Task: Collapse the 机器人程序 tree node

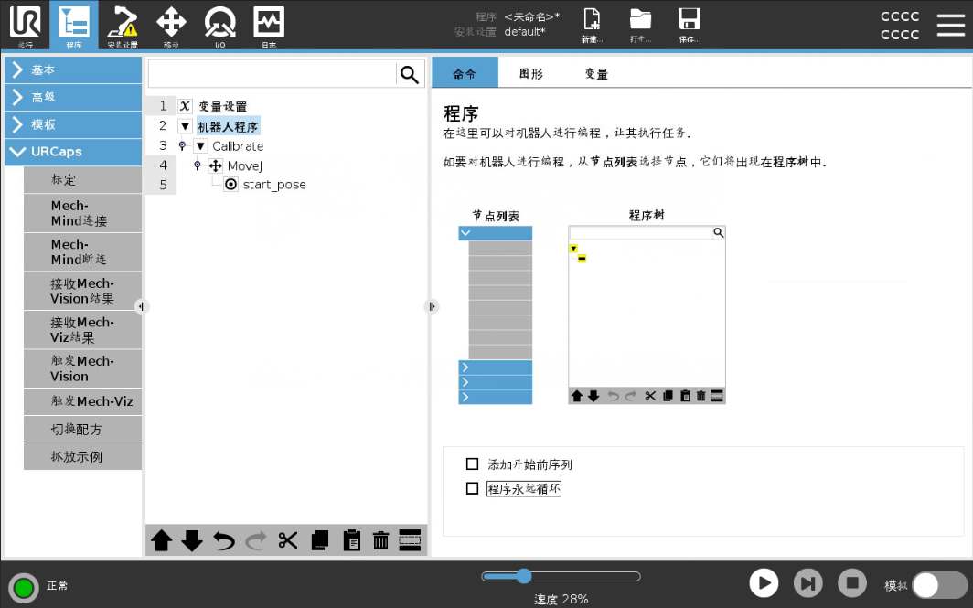Action: point(185,126)
